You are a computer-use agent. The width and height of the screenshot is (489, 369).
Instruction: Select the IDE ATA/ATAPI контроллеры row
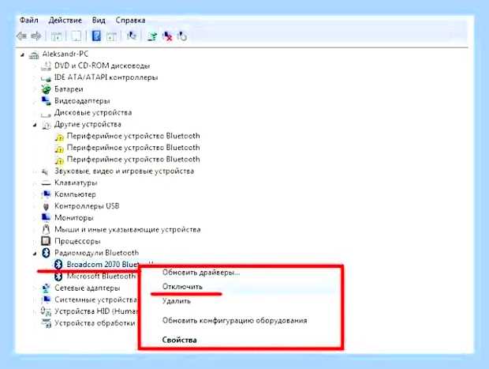point(106,77)
